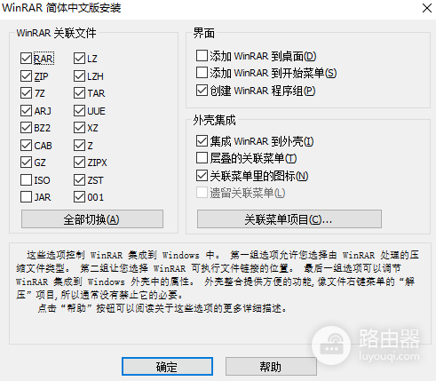Image resolution: width=436 pixels, height=381 pixels.
Task: Toggle the ARJ association checkbox
Action: pos(27,111)
